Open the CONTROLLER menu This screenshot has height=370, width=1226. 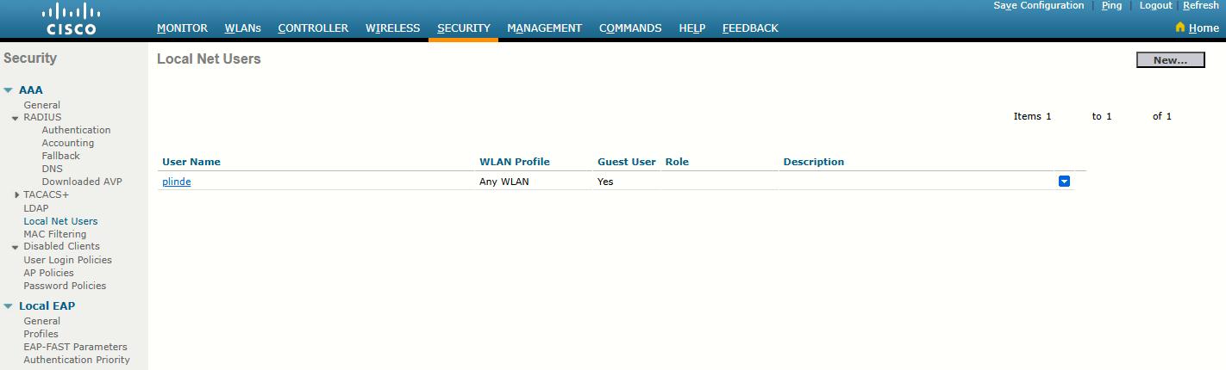[x=313, y=28]
